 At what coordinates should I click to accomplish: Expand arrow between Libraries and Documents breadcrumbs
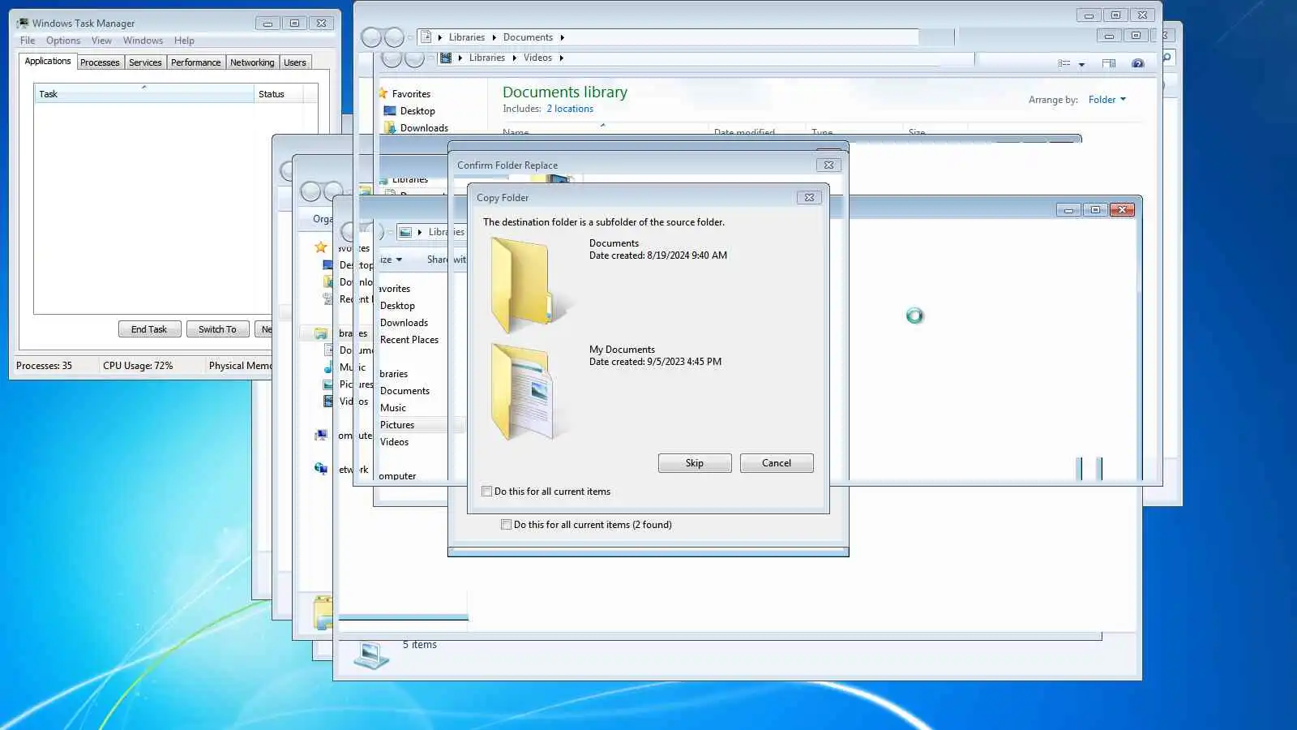(494, 37)
